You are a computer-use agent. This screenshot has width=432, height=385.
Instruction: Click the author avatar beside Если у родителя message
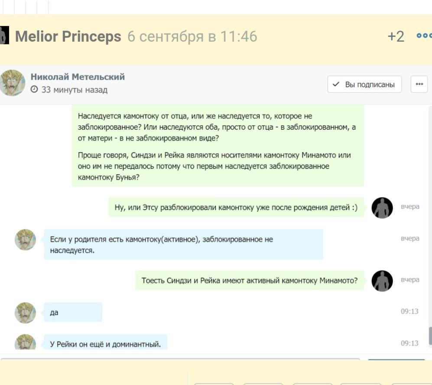click(x=25, y=240)
